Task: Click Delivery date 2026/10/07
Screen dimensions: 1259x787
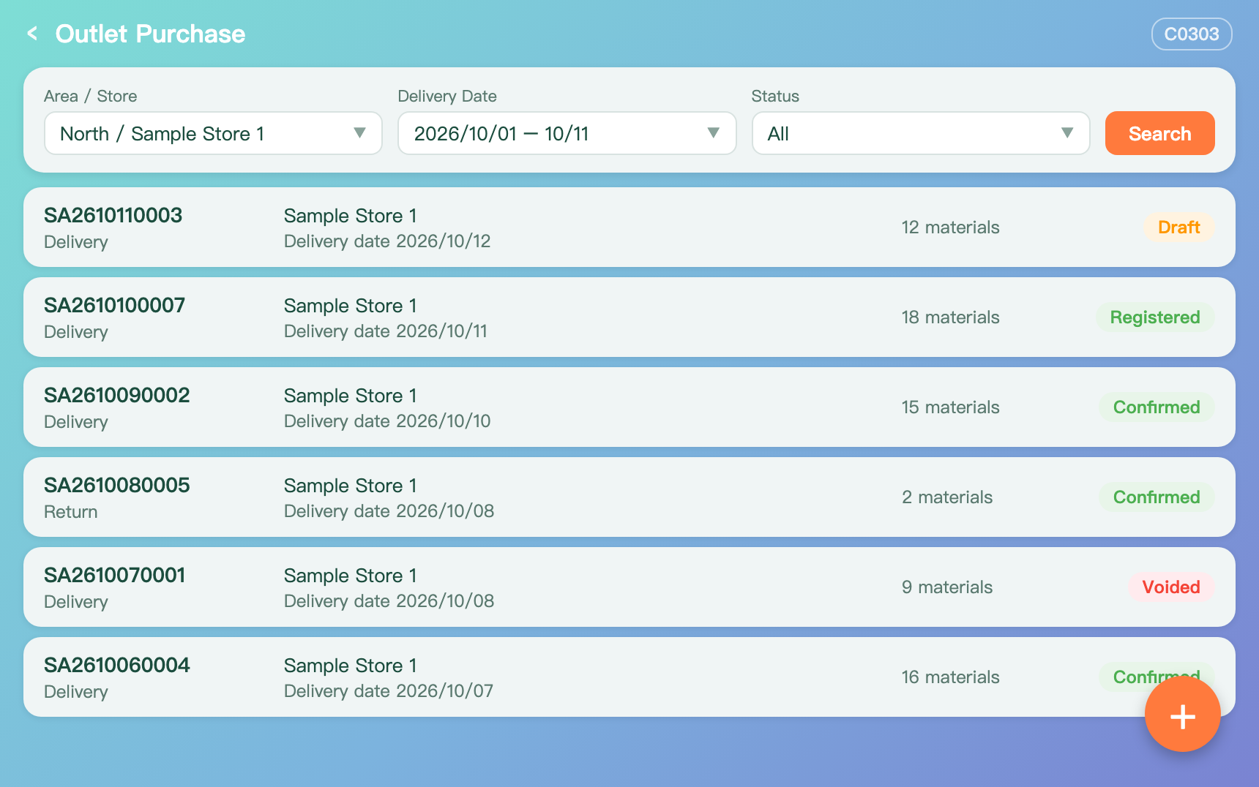Action: 389,691
